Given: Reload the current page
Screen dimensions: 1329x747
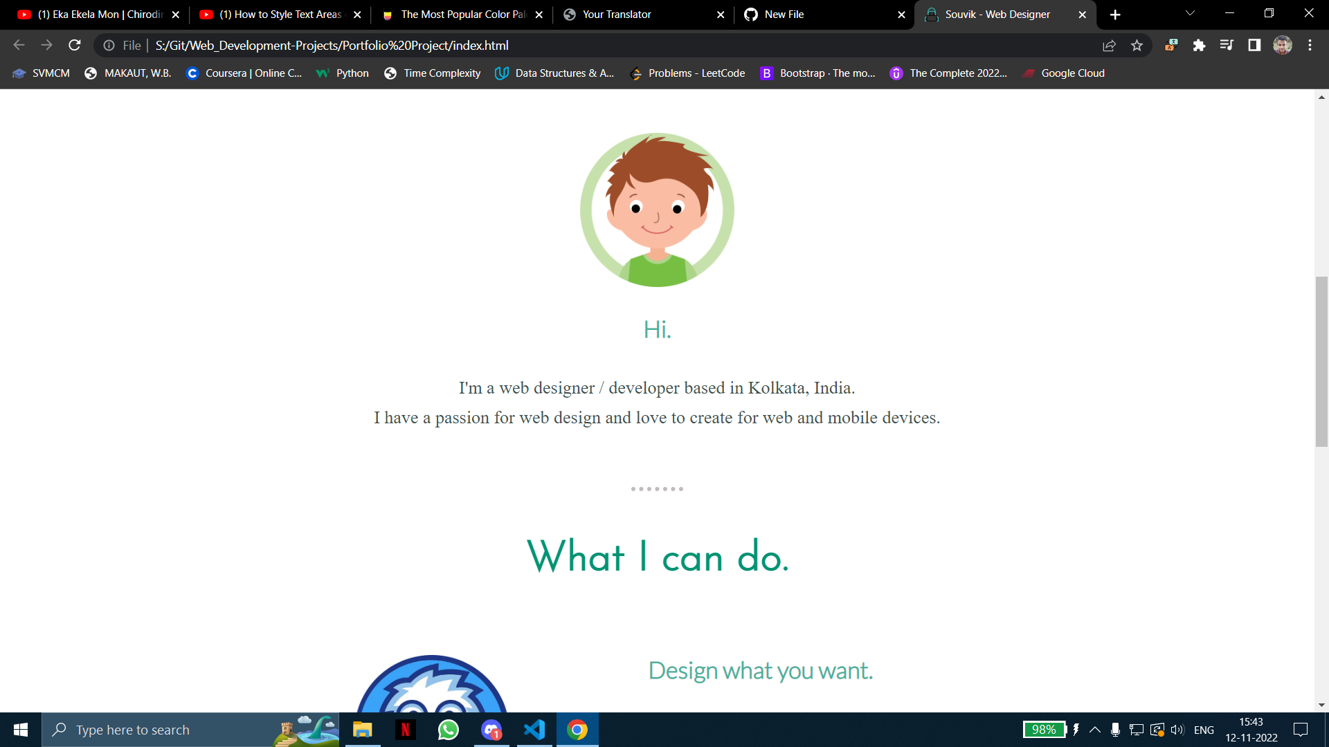Looking at the screenshot, I should point(74,45).
